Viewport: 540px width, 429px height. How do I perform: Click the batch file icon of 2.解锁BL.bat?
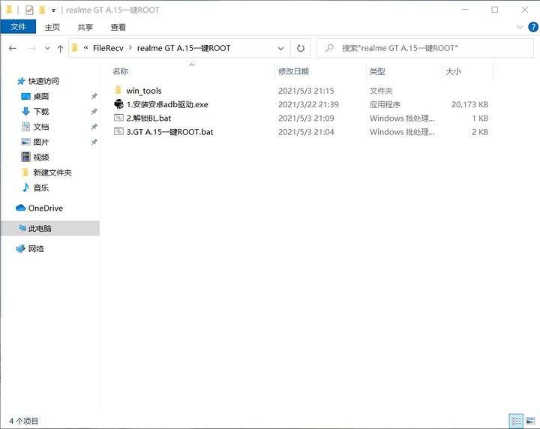coord(118,118)
